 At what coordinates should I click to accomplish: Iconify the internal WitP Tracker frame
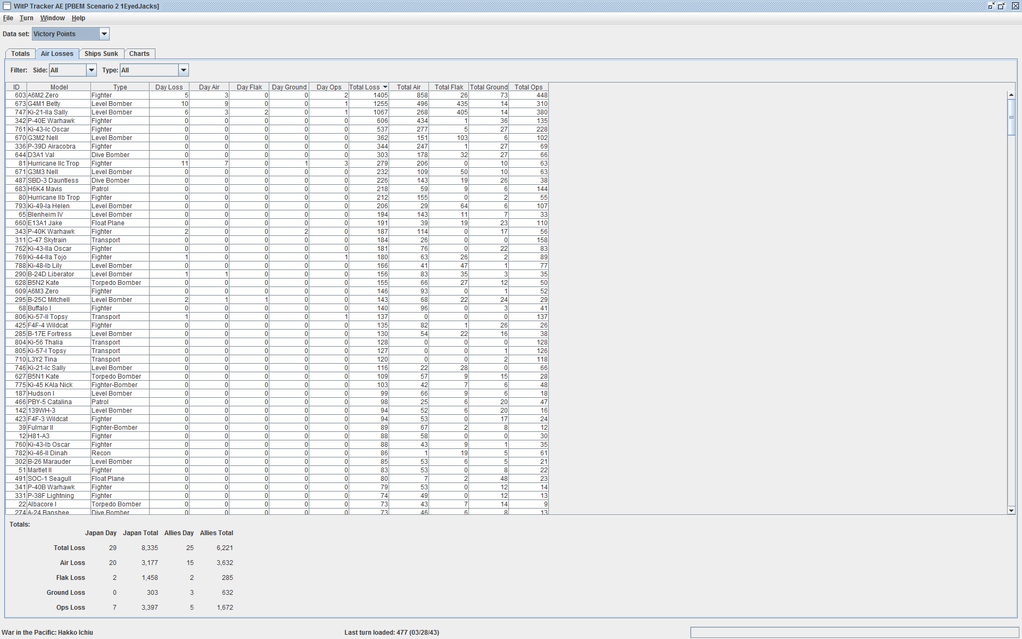coord(991,6)
